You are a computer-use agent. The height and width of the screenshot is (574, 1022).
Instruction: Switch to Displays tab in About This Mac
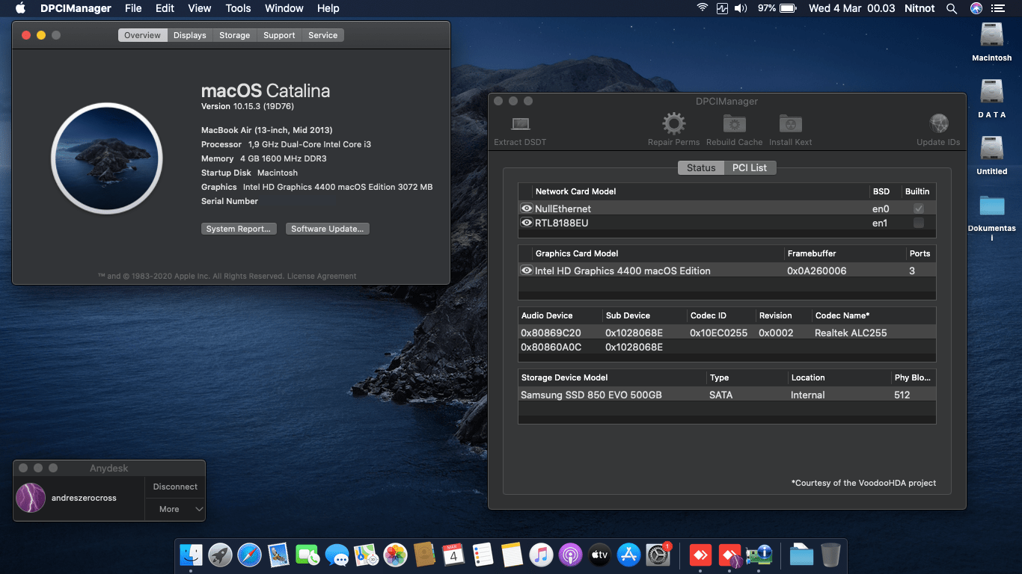click(190, 35)
